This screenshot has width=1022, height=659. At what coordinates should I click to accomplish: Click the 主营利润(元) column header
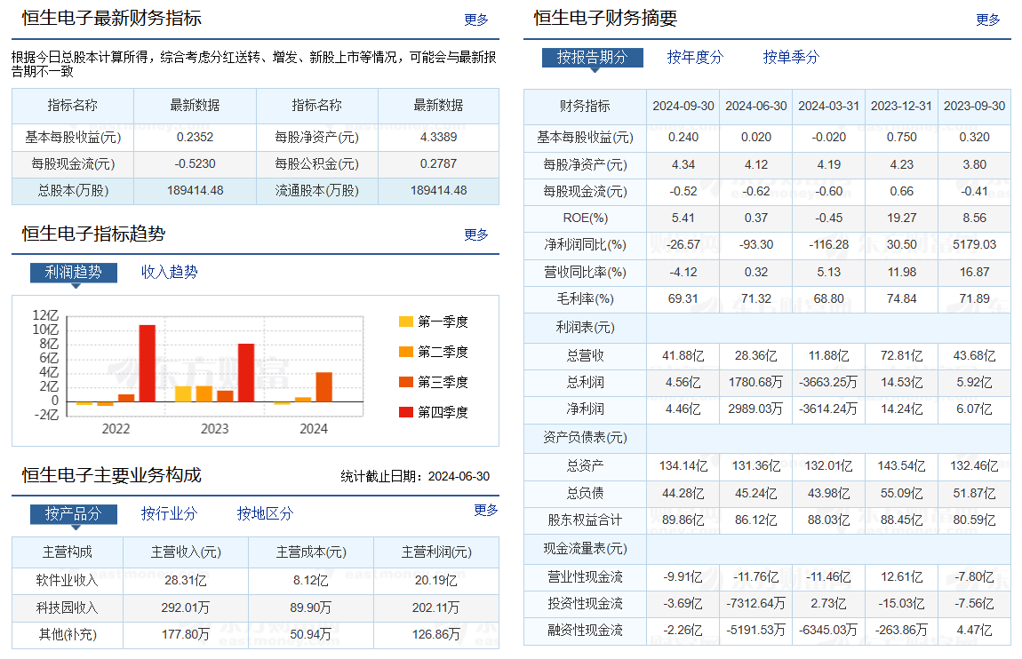[x=436, y=552]
